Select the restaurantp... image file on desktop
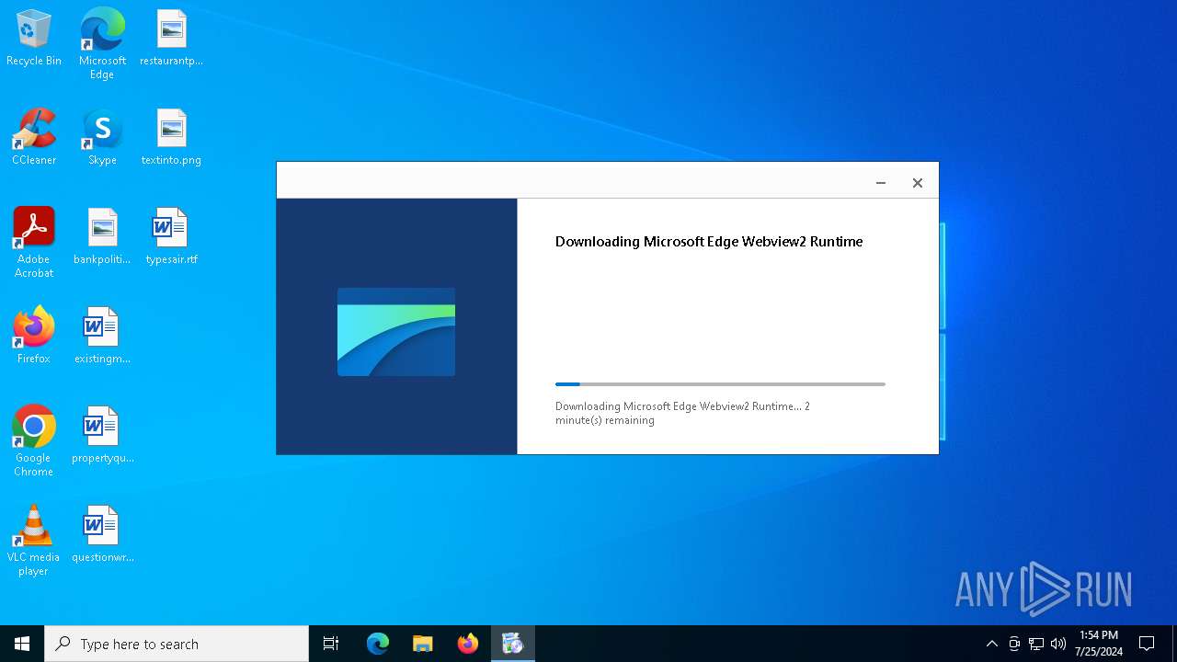The image size is (1177, 662). pos(171,39)
